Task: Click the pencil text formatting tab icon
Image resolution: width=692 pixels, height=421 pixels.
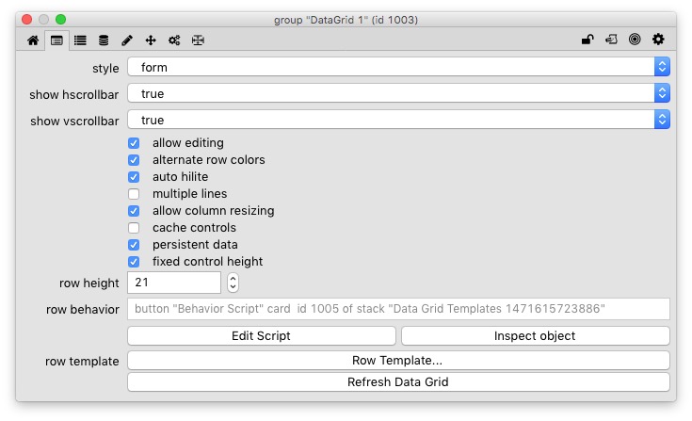Action: (127, 40)
